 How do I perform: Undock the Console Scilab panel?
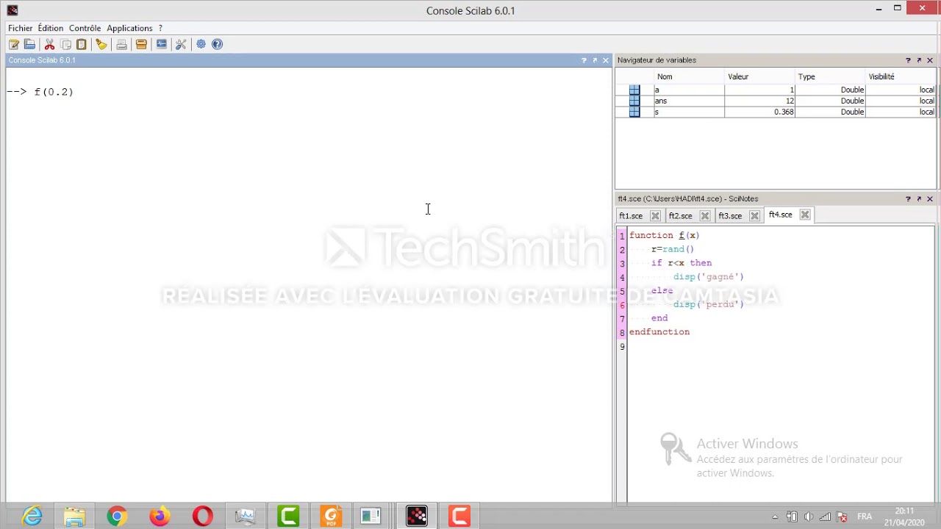(595, 60)
